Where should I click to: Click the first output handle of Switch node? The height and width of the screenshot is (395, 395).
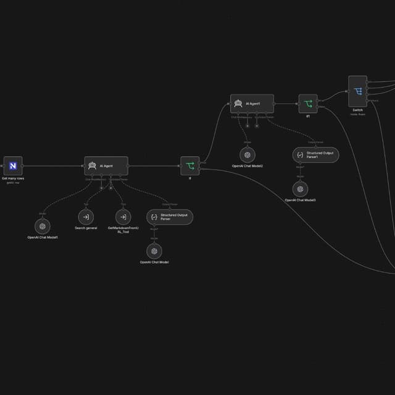click(367, 82)
